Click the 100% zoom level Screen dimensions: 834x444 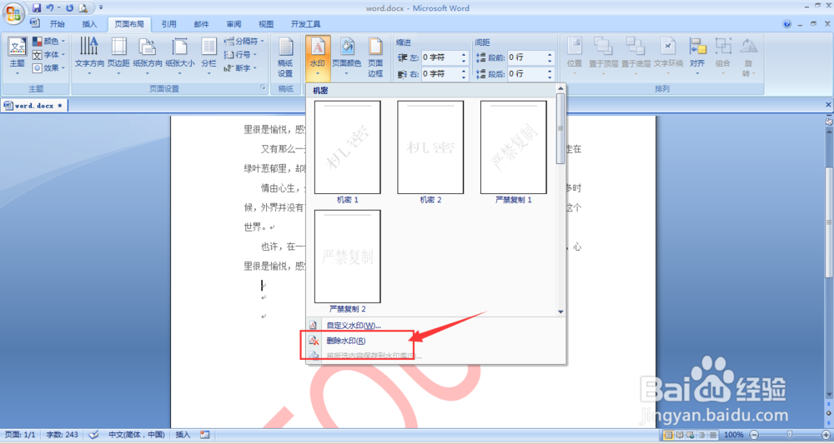click(733, 435)
